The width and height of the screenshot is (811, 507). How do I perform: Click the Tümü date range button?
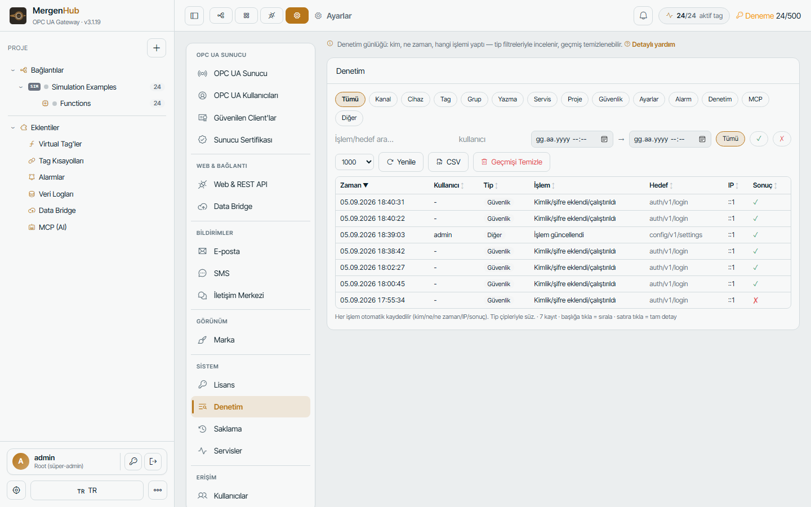point(730,139)
